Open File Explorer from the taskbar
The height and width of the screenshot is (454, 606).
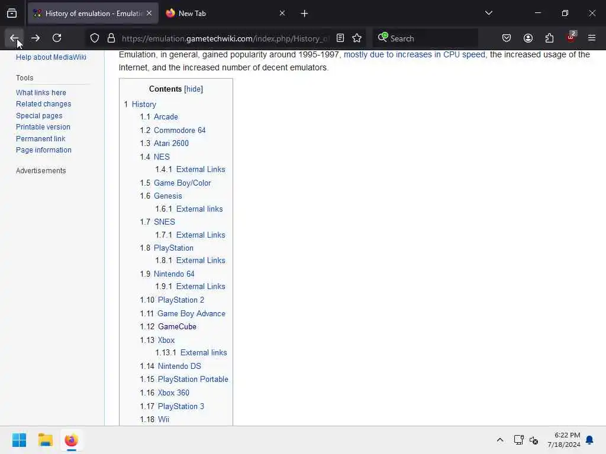[x=45, y=440]
